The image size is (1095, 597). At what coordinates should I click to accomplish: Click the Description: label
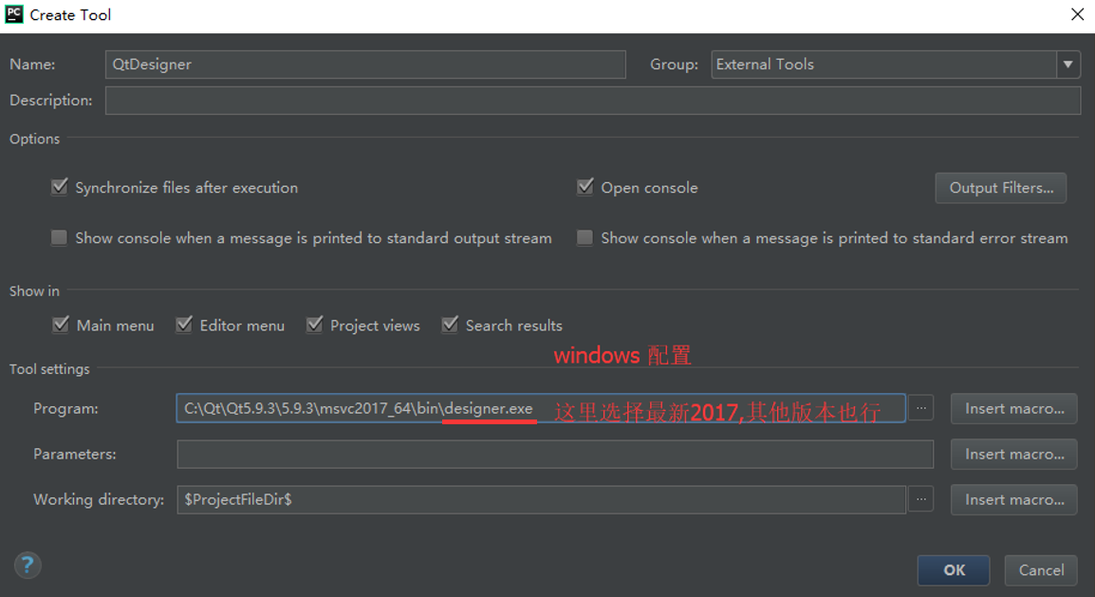[51, 101]
